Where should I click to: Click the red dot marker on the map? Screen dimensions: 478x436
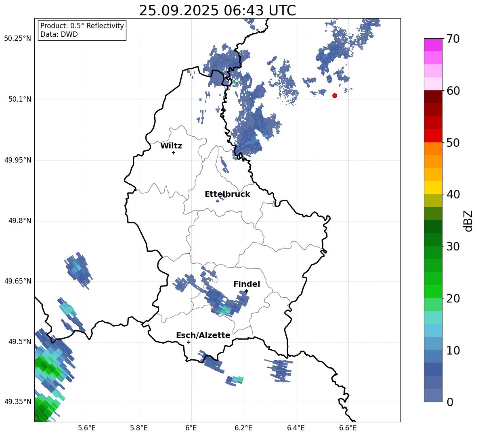click(334, 96)
